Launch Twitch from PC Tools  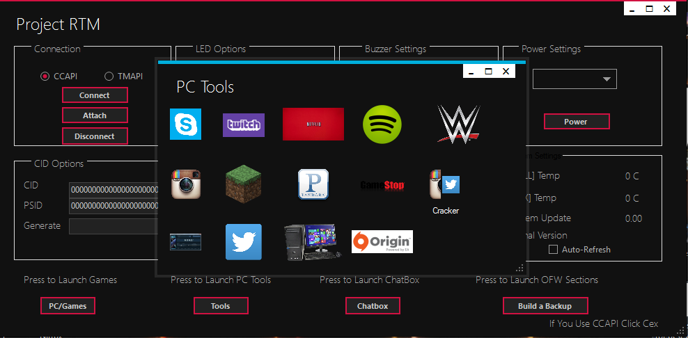[244, 125]
